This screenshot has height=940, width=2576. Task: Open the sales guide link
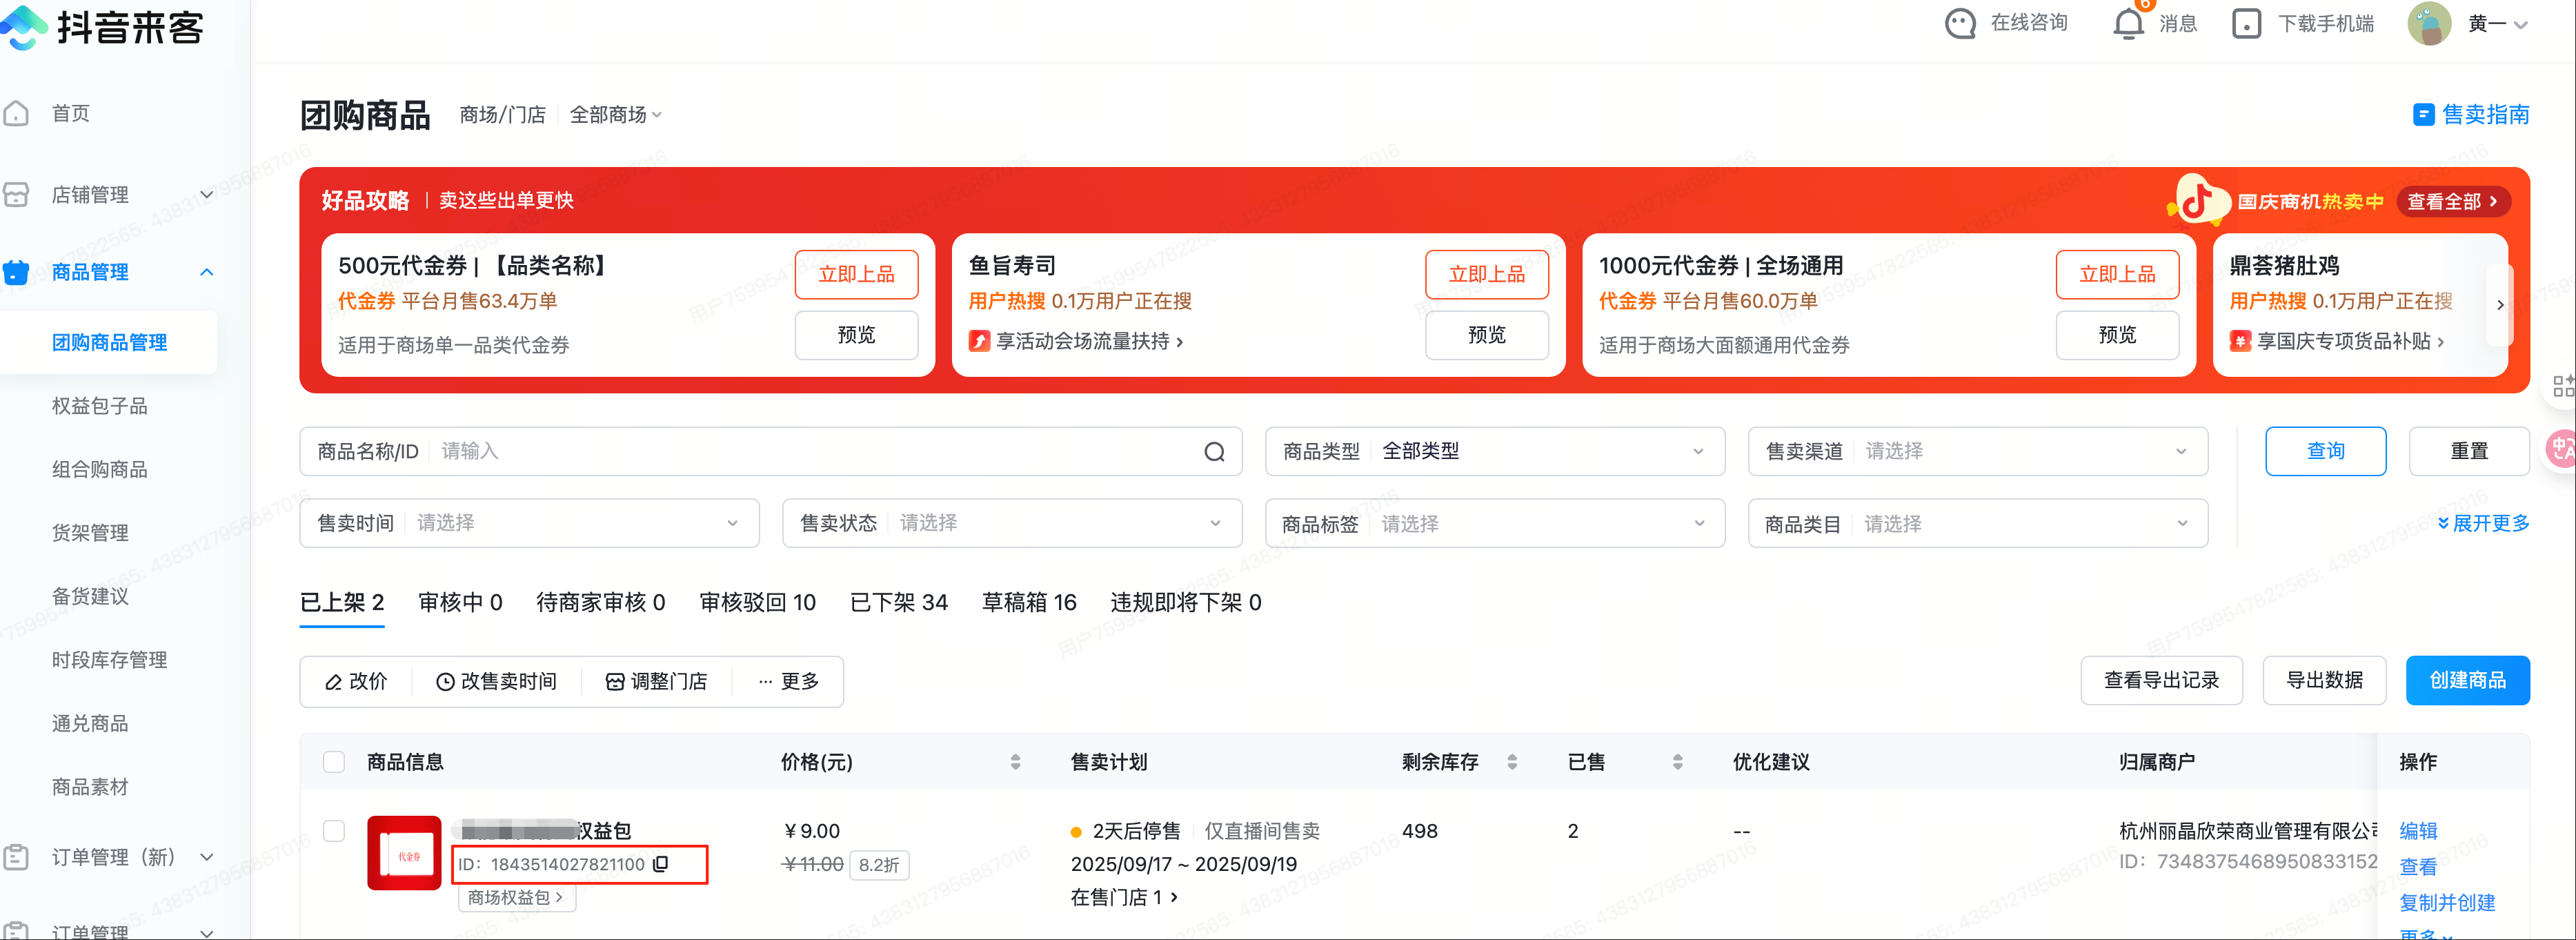tap(2471, 115)
